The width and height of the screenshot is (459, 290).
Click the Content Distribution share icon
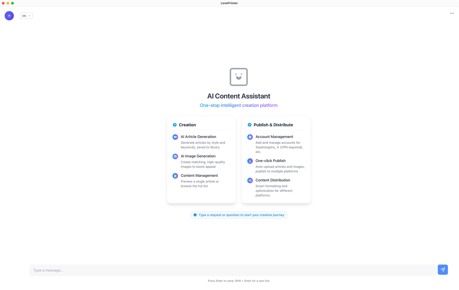(x=250, y=180)
